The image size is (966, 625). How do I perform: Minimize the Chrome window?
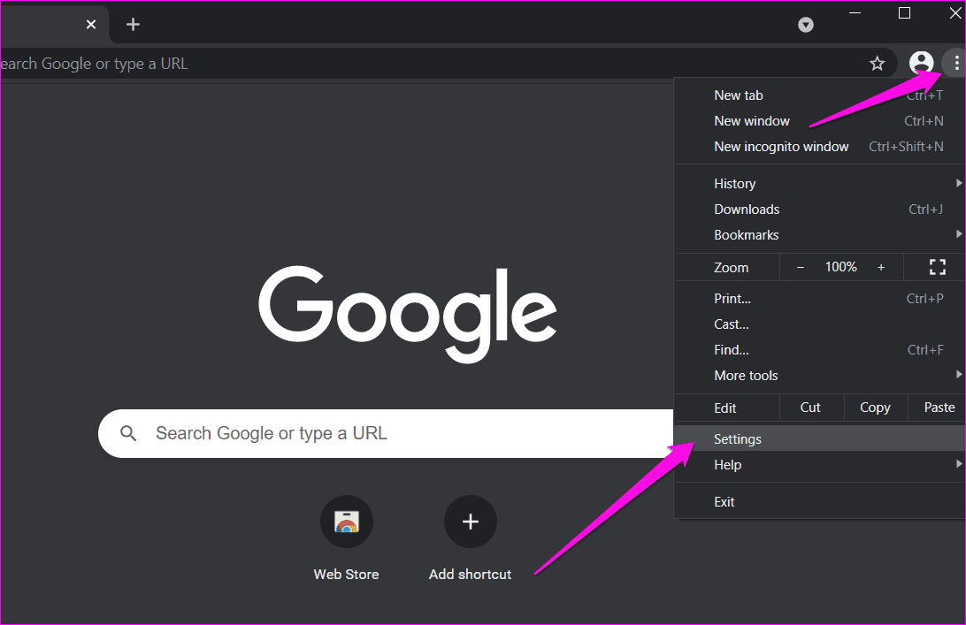point(855,13)
